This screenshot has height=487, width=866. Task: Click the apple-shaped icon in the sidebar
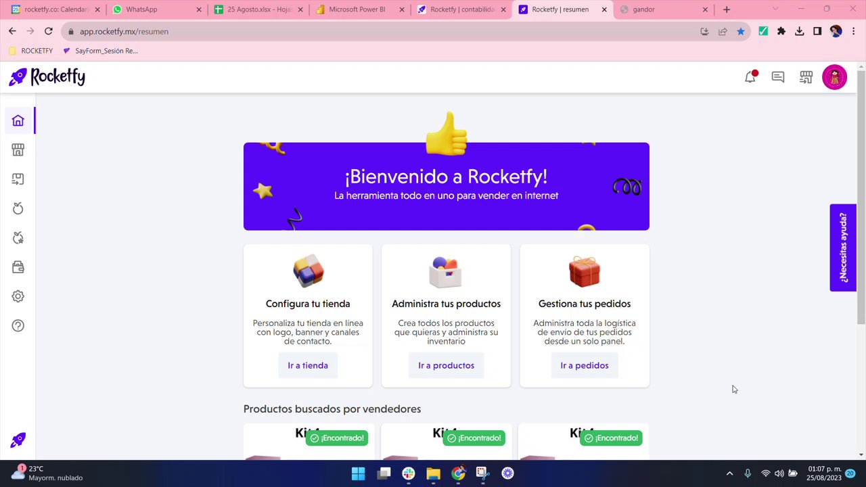click(x=18, y=208)
